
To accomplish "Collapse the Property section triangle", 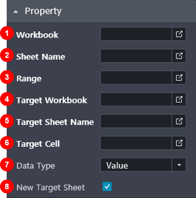I will pyautogui.click(x=16, y=12).
